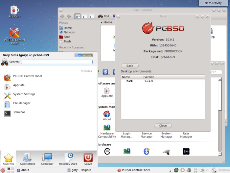Switch to the Computer tab in Kickoff

click(47, 159)
